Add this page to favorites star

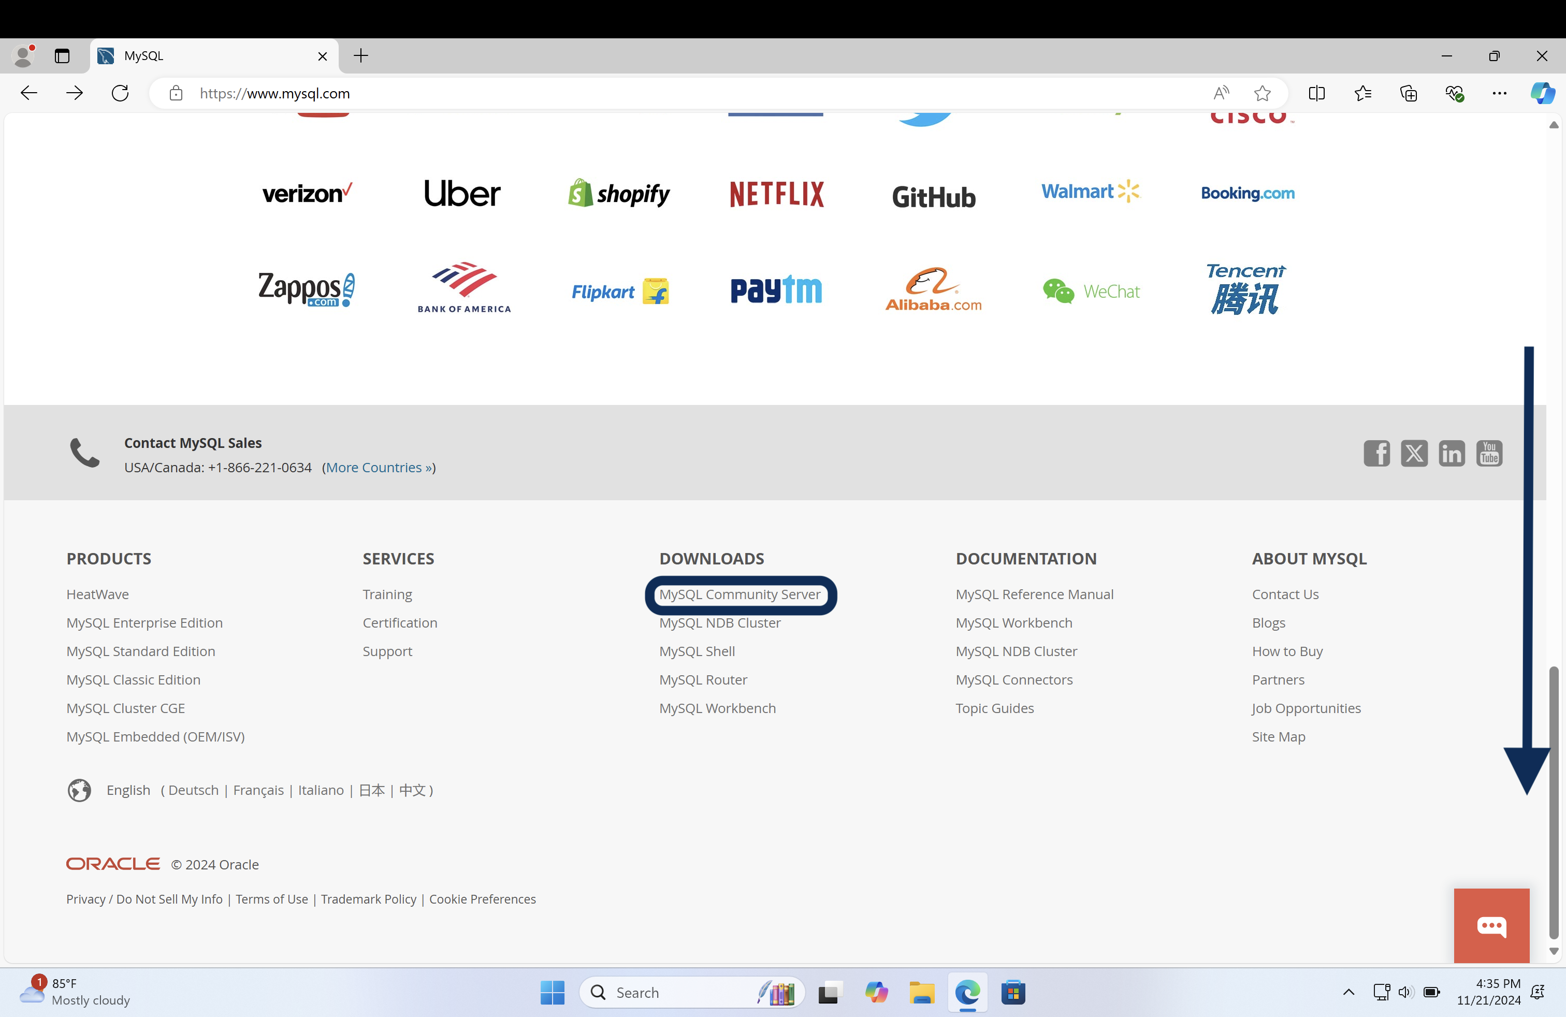tap(1262, 93)
